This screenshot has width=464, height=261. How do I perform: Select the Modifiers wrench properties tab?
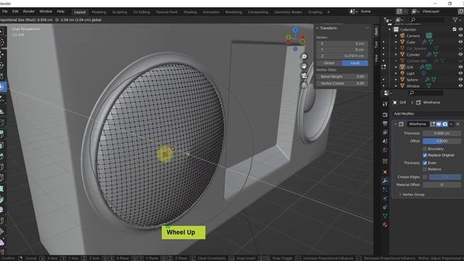[x=385, y=181]
